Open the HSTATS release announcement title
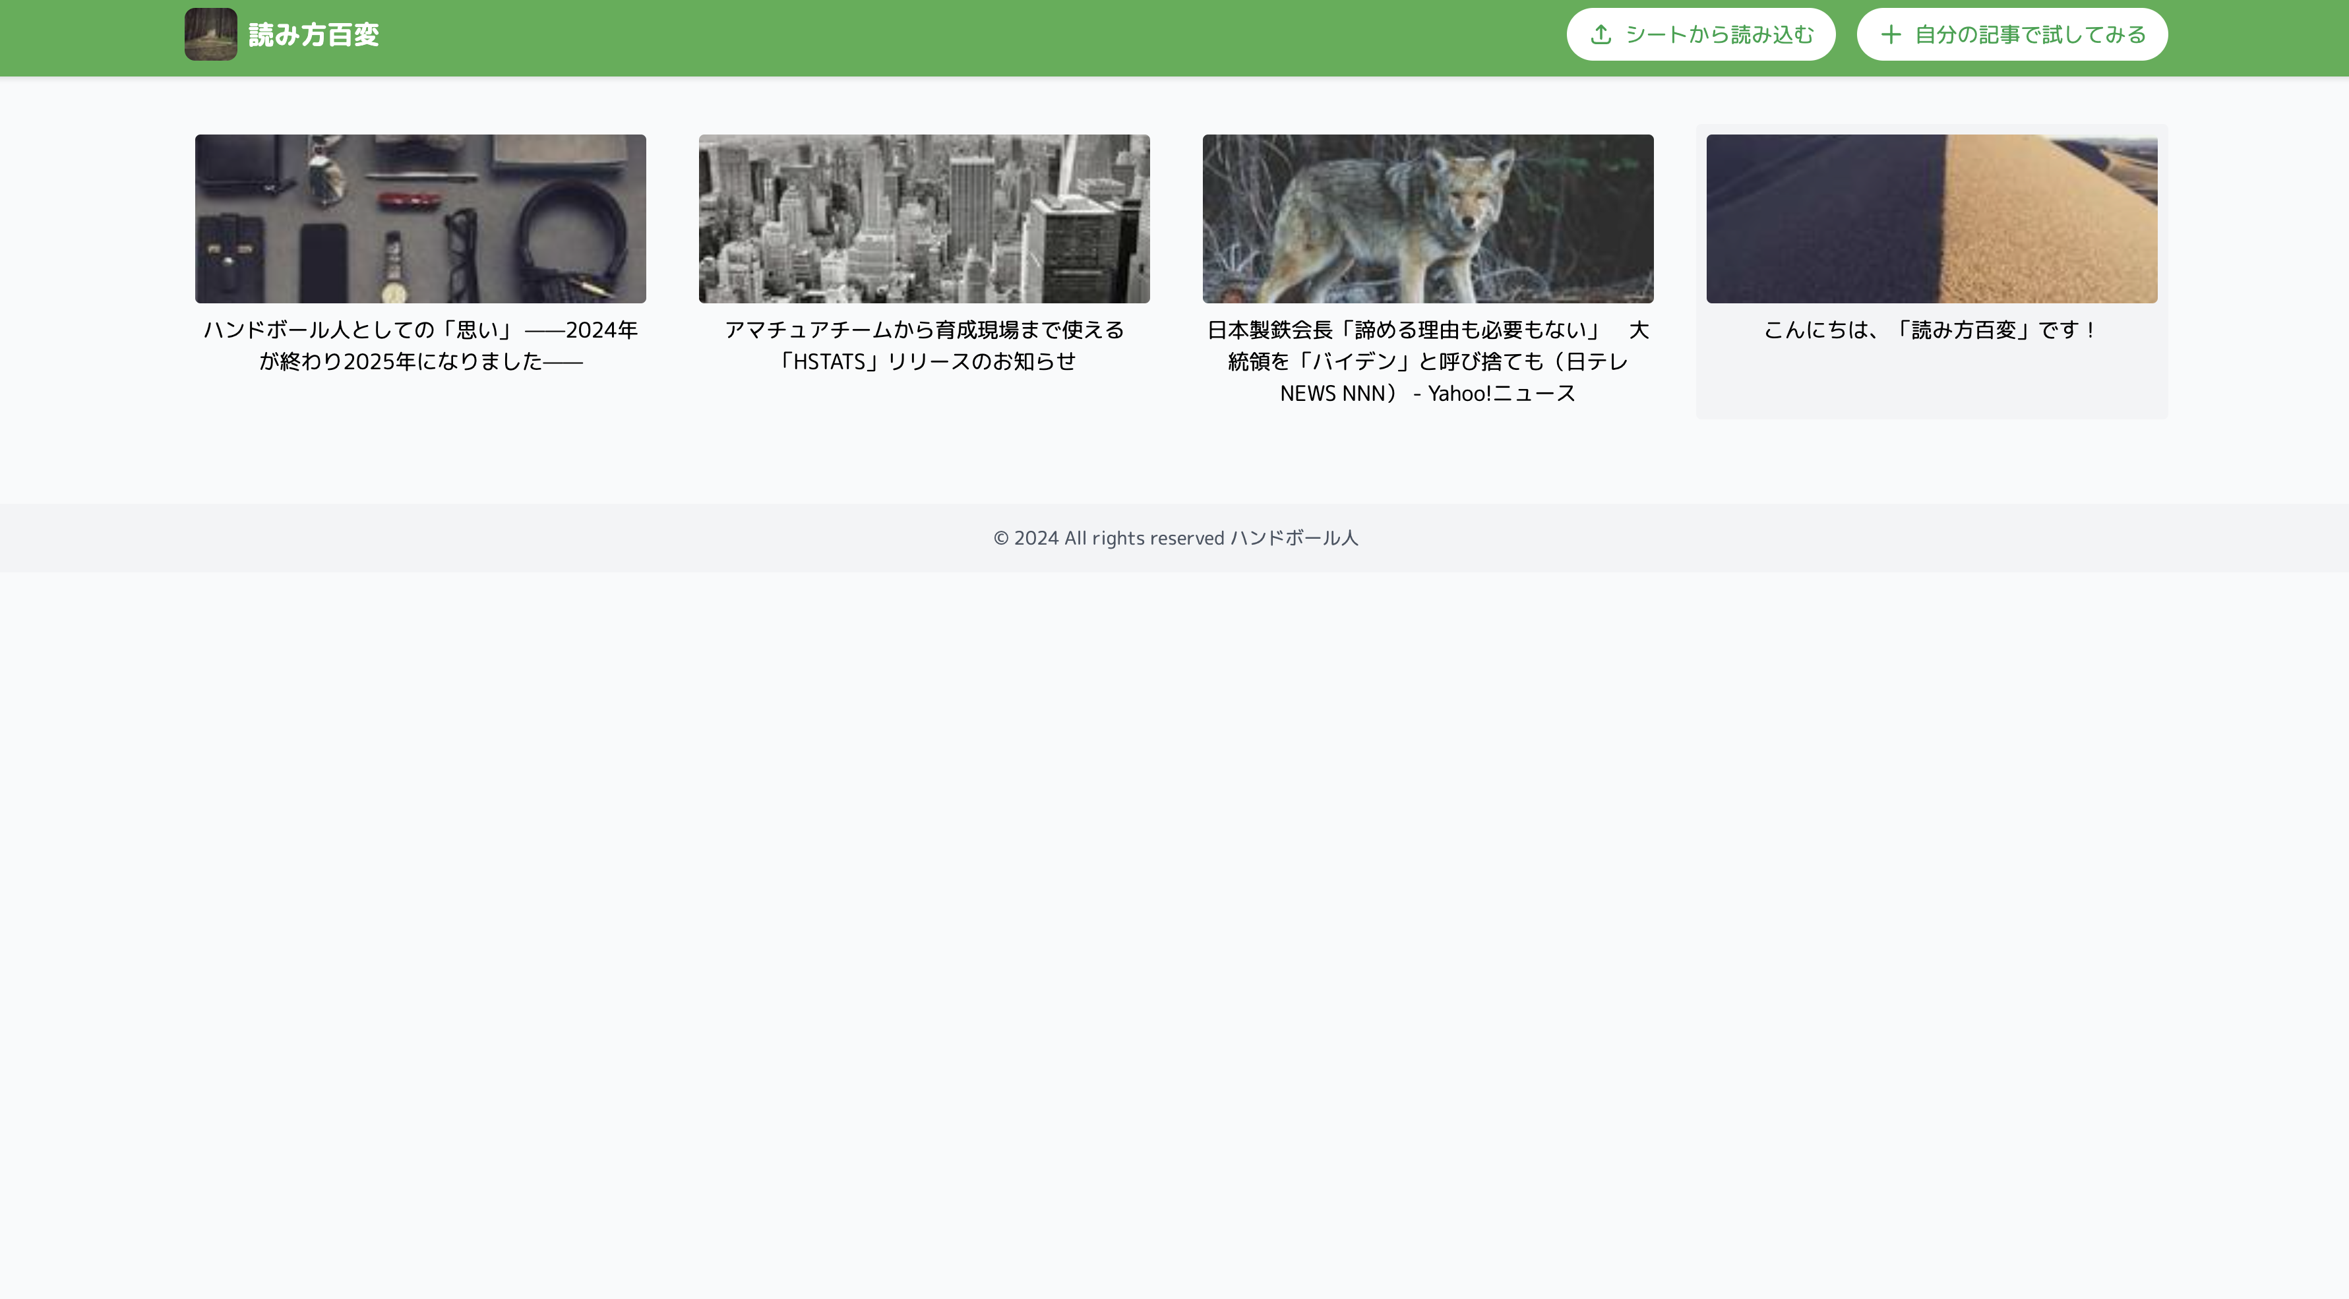2349x1299 pixels. click(x=924, y=346)
